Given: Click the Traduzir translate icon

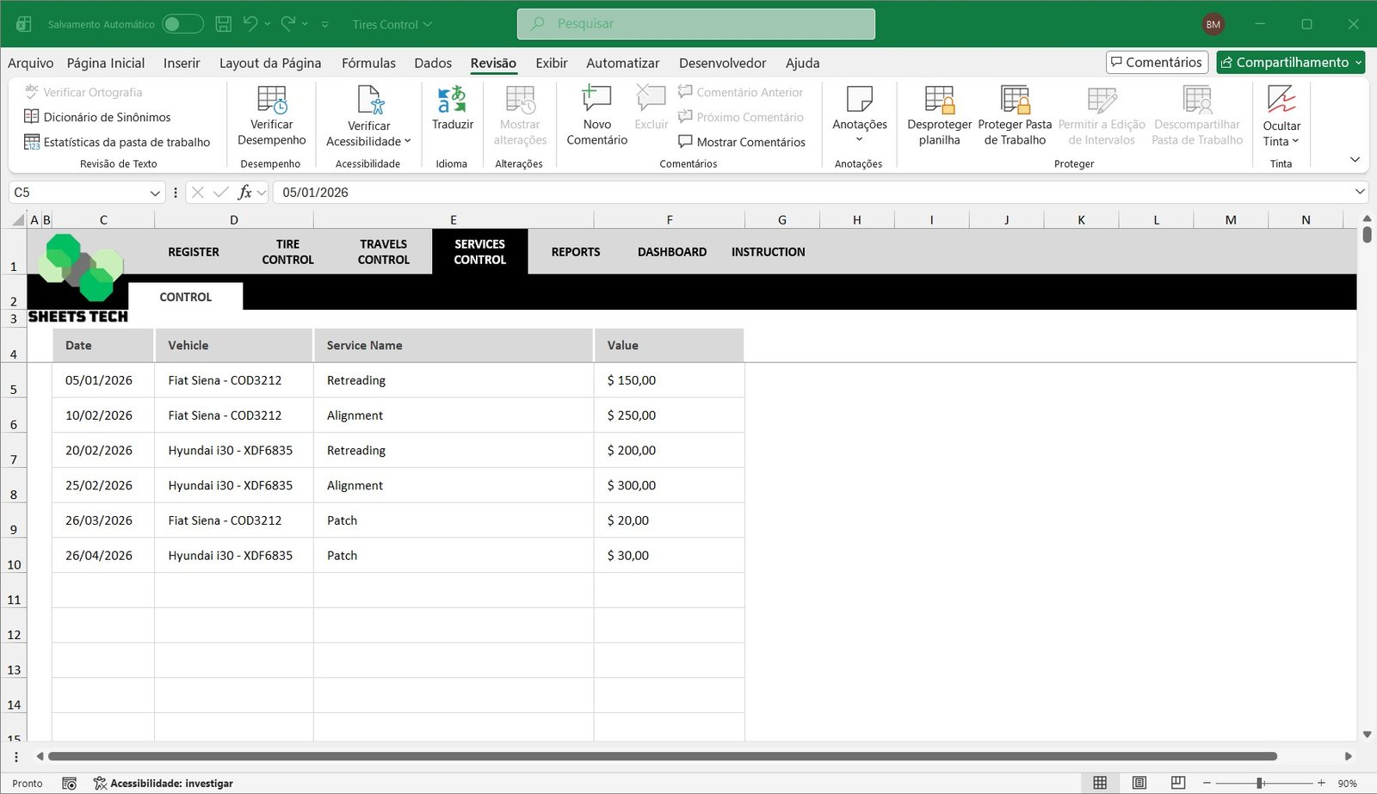Looking at the screenshot, I should [x=452, y=101].
